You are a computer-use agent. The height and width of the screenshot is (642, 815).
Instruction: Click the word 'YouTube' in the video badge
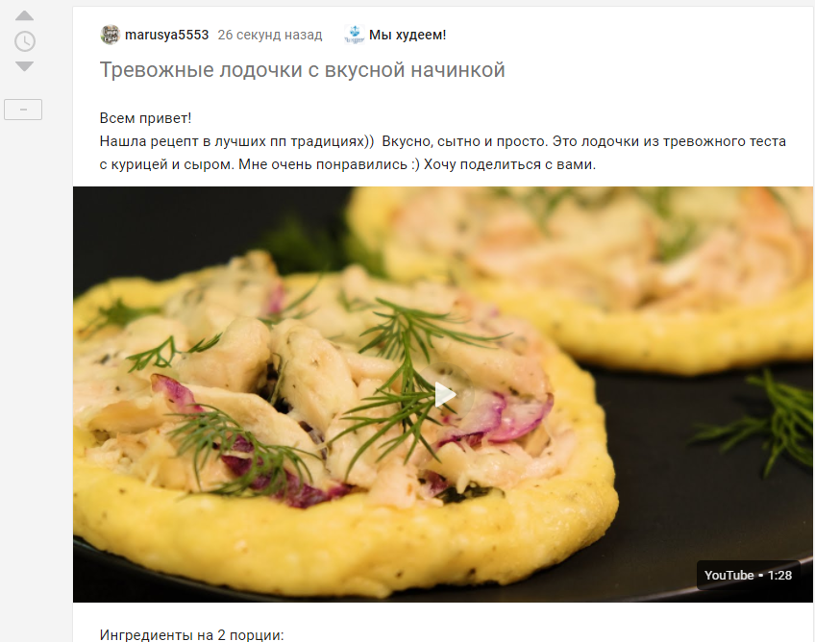click(729, 576)
